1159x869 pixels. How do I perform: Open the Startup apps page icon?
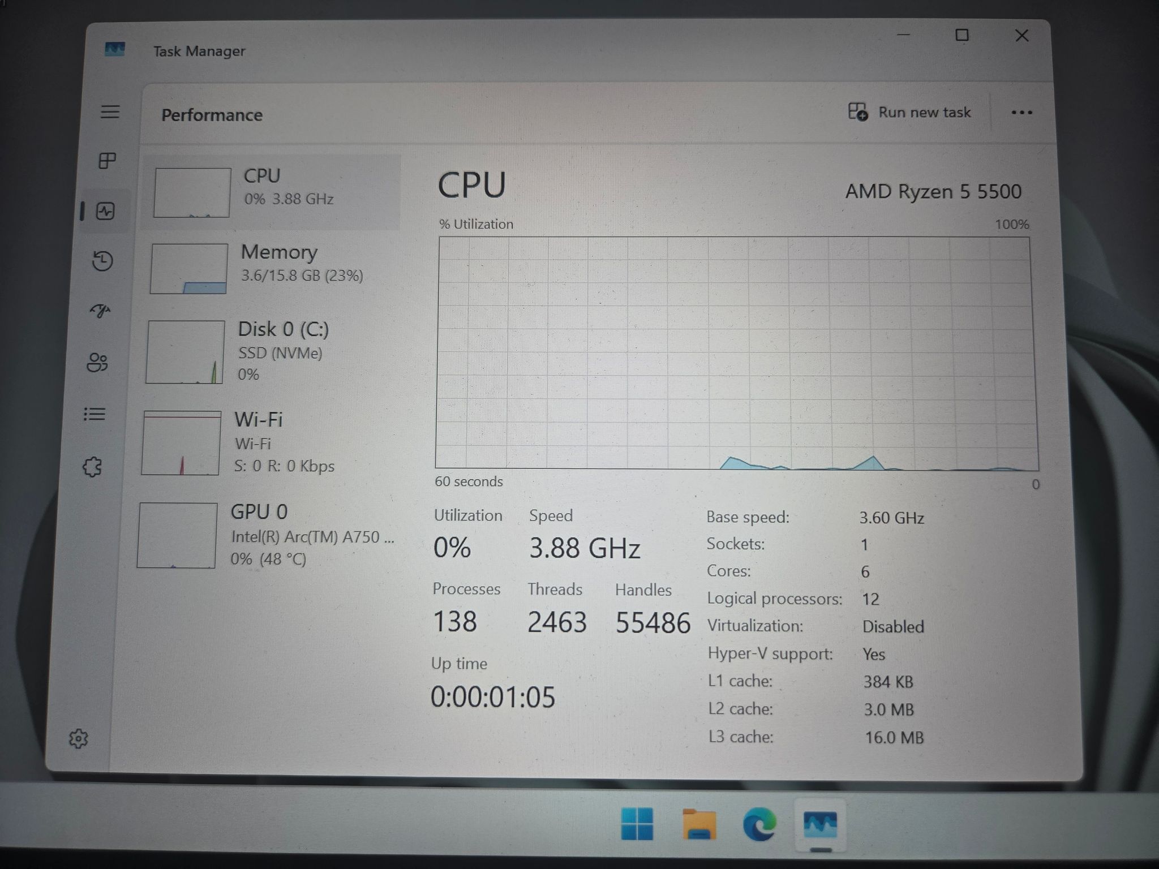click(100, 311)
